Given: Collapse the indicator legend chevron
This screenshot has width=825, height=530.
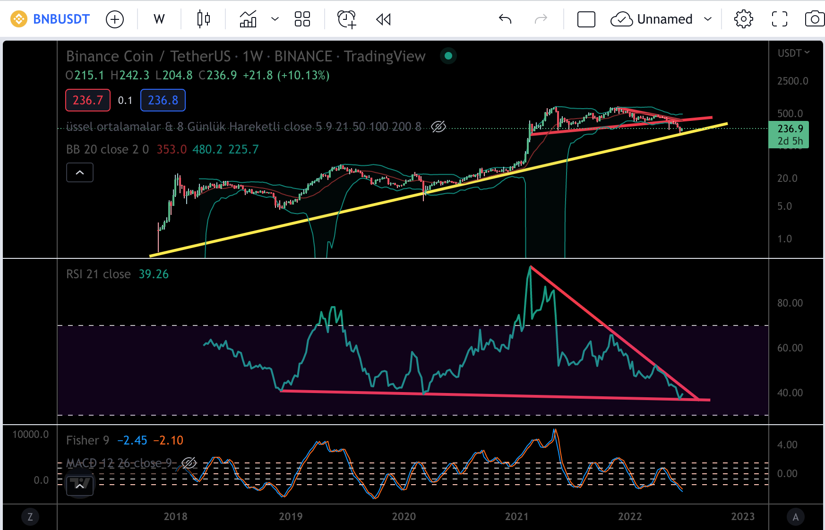Looking at the screenshot, I should point(80,172).
